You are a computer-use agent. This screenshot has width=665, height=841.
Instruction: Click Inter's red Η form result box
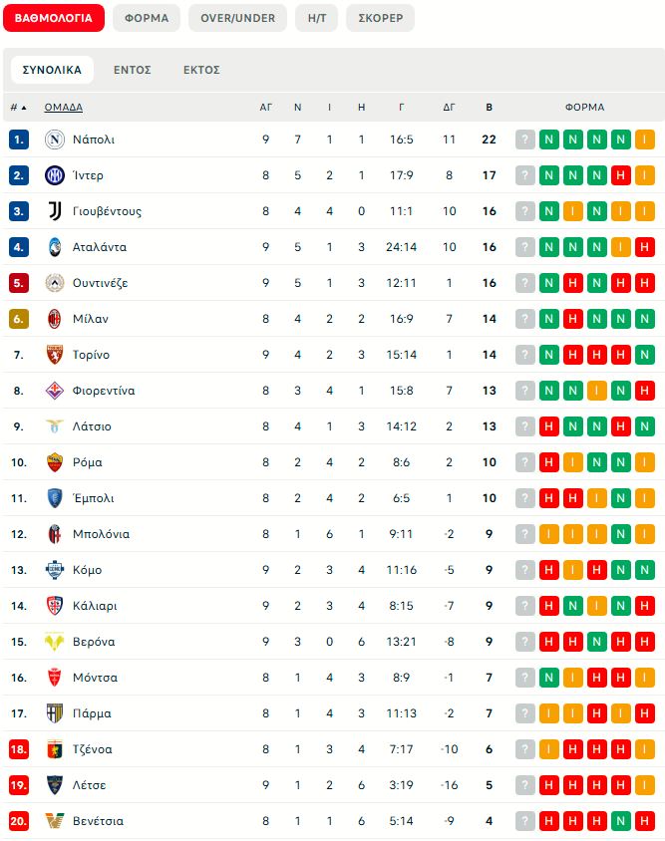pos(620,175)
